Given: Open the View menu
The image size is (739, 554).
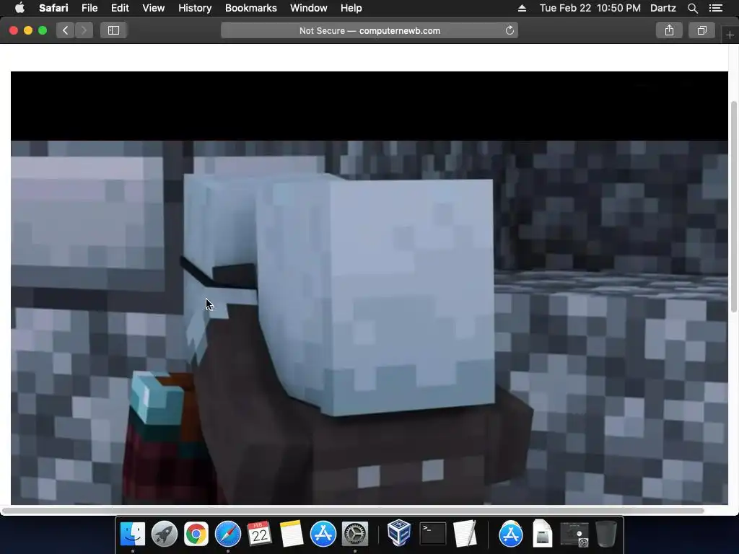Looking at the screenshot, I should 153,8.
